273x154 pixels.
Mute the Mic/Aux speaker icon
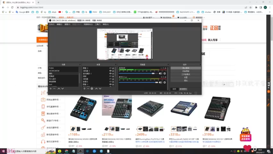[x=160, y=82]
